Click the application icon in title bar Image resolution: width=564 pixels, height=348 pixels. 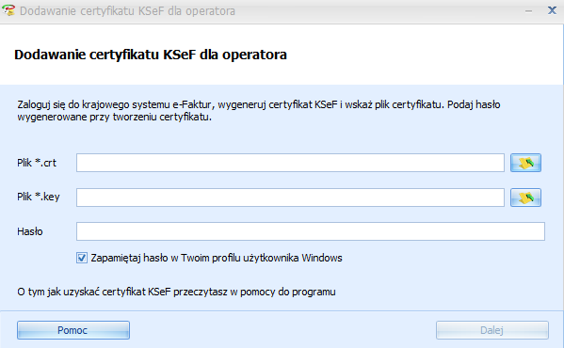(8, 10)
